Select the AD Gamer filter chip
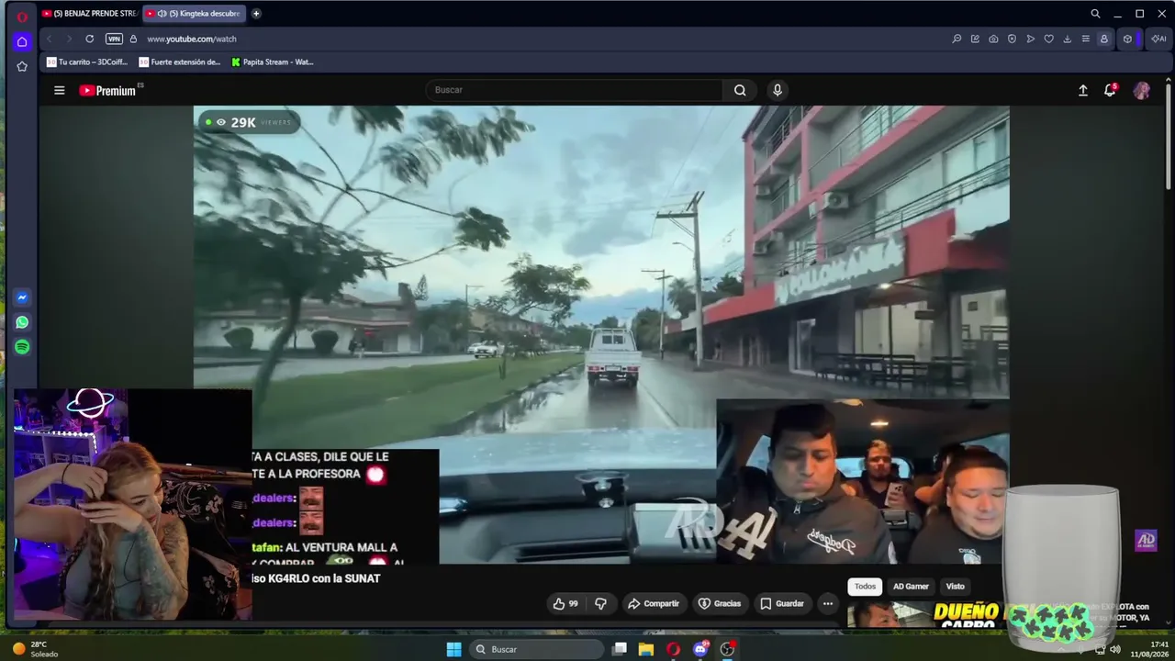Viewport: 1175px width, 661px height. click(911, 587)
